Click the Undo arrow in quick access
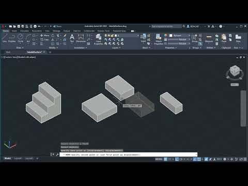 39,26
